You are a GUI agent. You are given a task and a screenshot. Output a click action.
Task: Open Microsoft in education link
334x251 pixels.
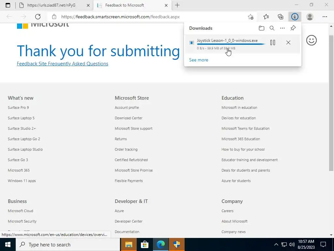[239, 108]
